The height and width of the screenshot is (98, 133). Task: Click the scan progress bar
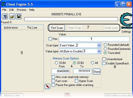pos(71,19)
